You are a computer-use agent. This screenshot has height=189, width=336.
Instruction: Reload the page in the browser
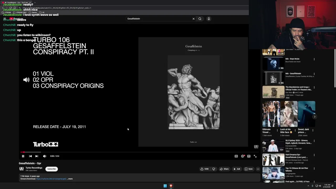coord(11,8)
